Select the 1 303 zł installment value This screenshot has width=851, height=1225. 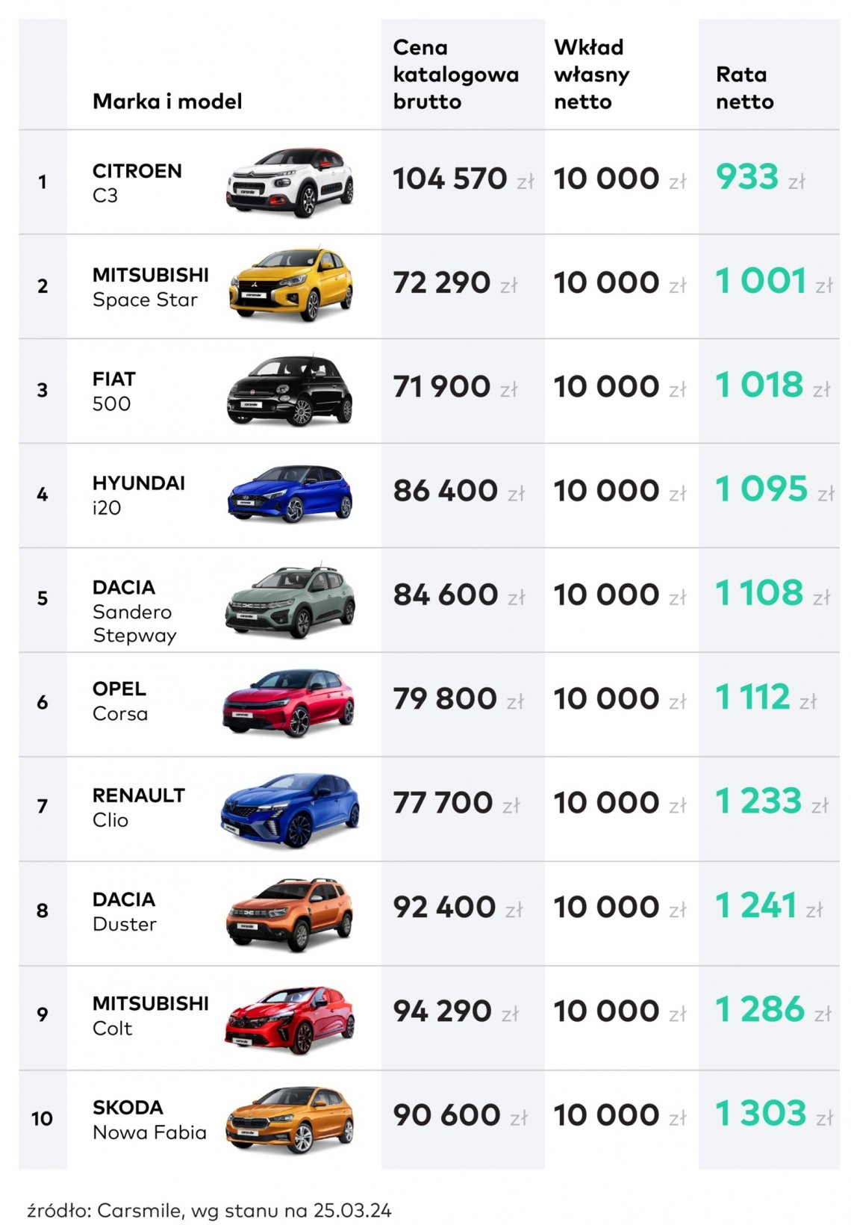coord(773,1114)
